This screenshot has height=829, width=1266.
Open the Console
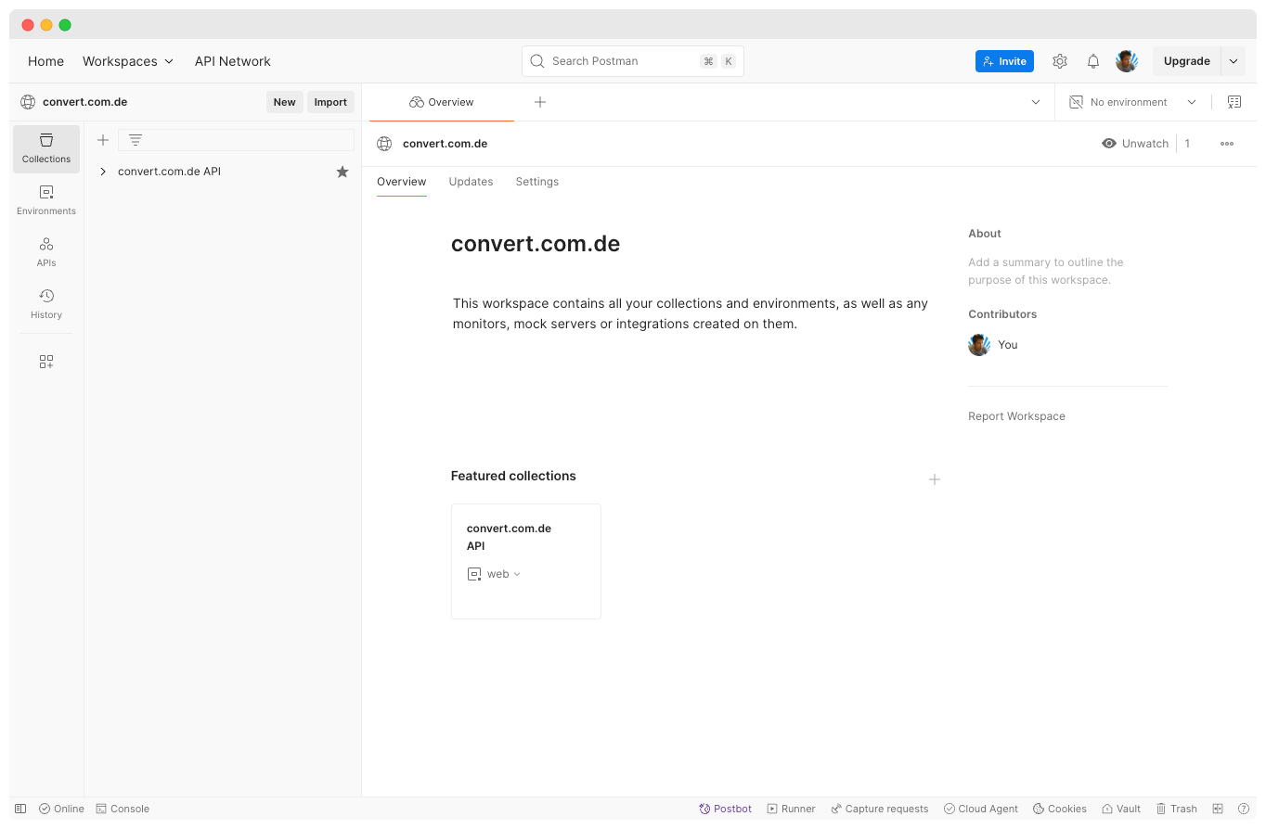click(123, 809)
